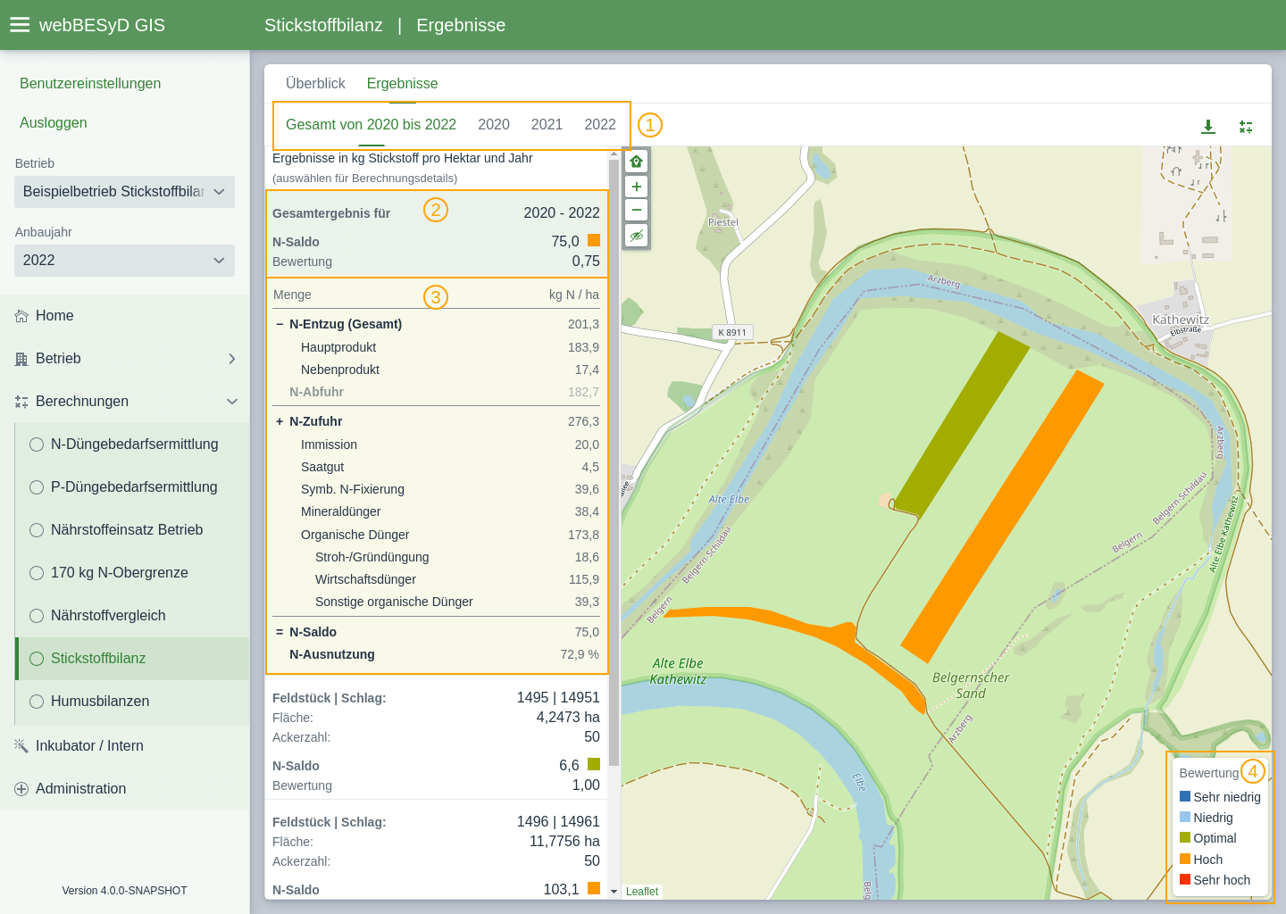1286x914 pixels.
Task: Click the Administration plus-circle icon
Action: pos(21,789)
